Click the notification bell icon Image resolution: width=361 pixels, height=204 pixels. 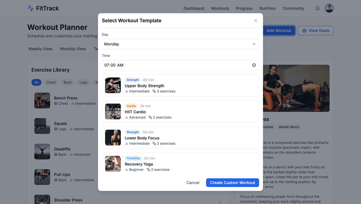[317, 8]
